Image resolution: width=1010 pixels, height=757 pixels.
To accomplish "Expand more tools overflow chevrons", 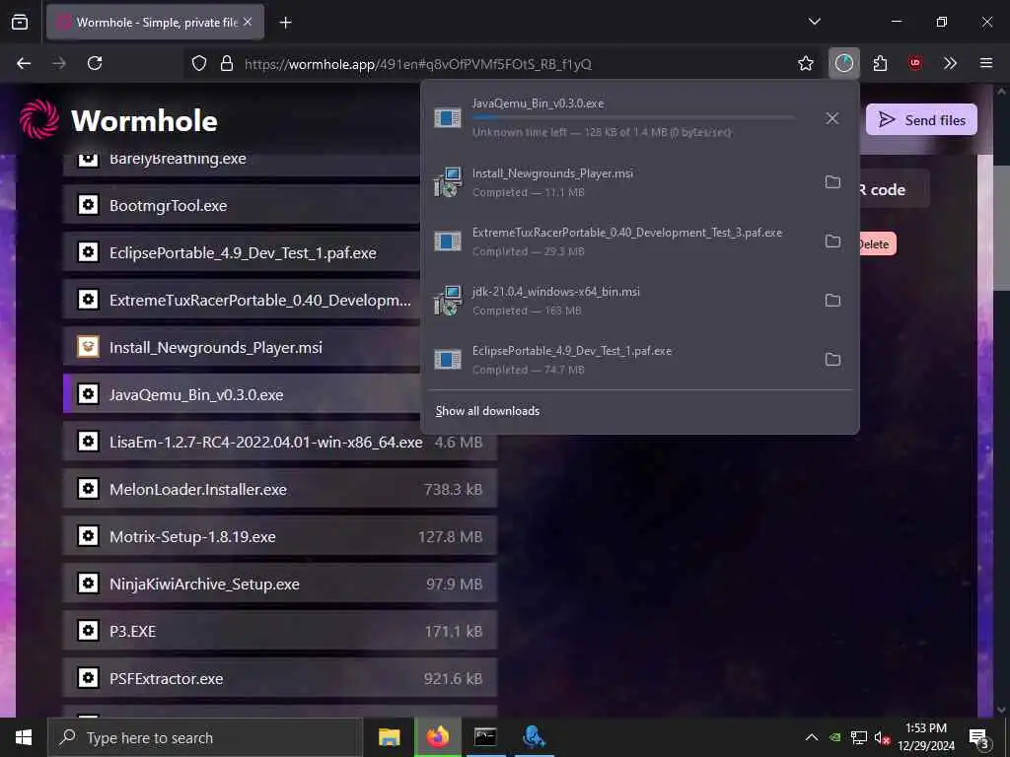I will pyautogui.click(x=950, y=63).
